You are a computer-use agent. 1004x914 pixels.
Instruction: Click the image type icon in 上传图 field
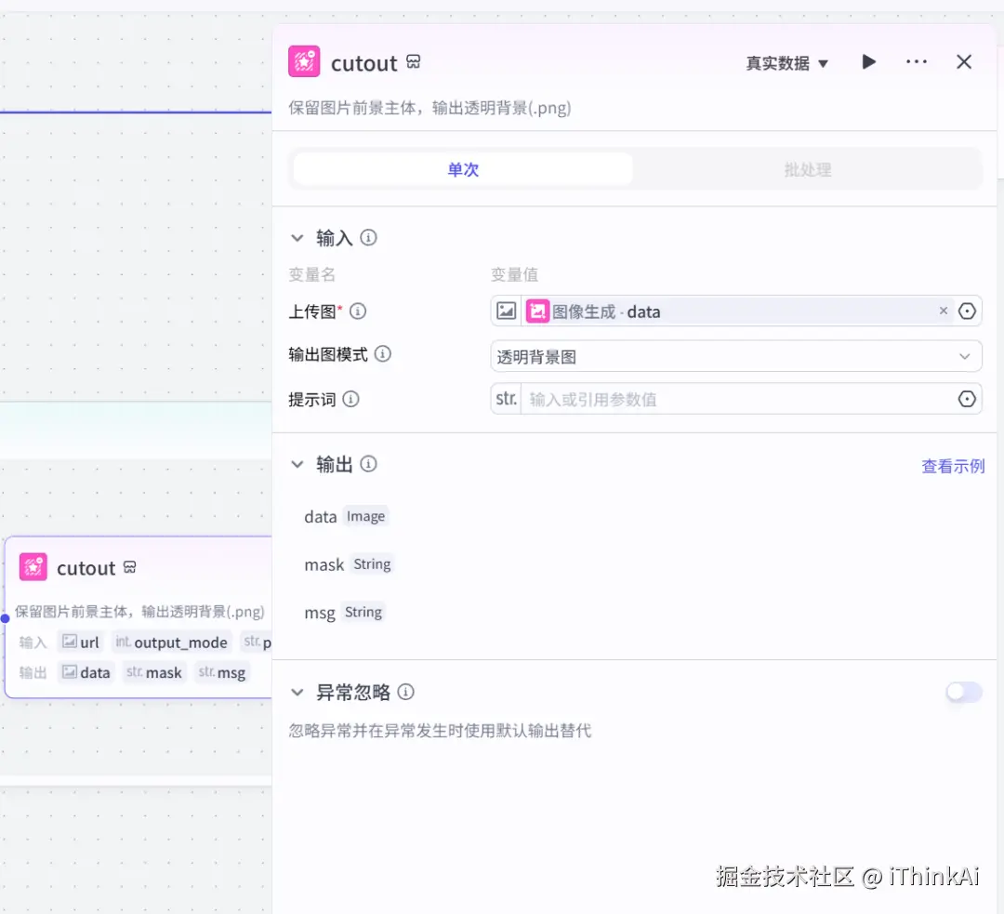[x=506, y=311]
